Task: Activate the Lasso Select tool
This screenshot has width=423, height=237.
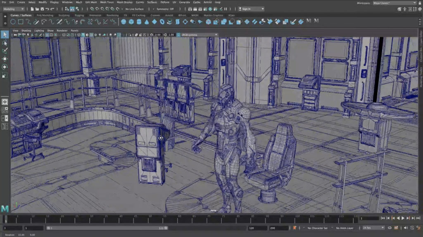Action: tap(5, 42)
